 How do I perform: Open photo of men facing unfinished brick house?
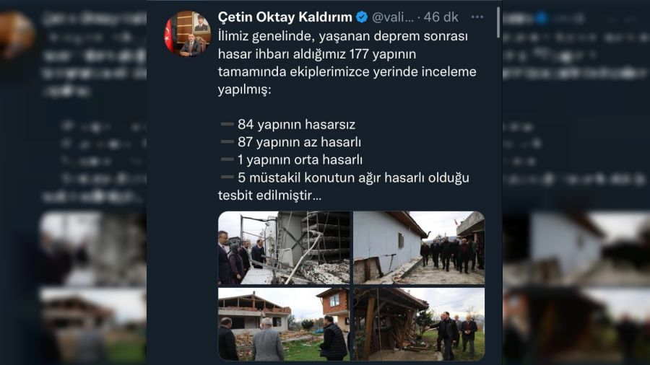click(285, 324)
